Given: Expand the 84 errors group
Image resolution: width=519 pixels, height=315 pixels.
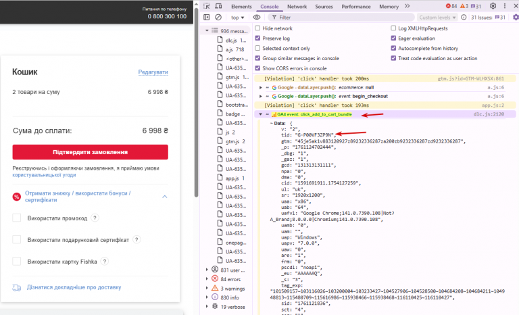Looking at the screenshot, I should point(207,279).
